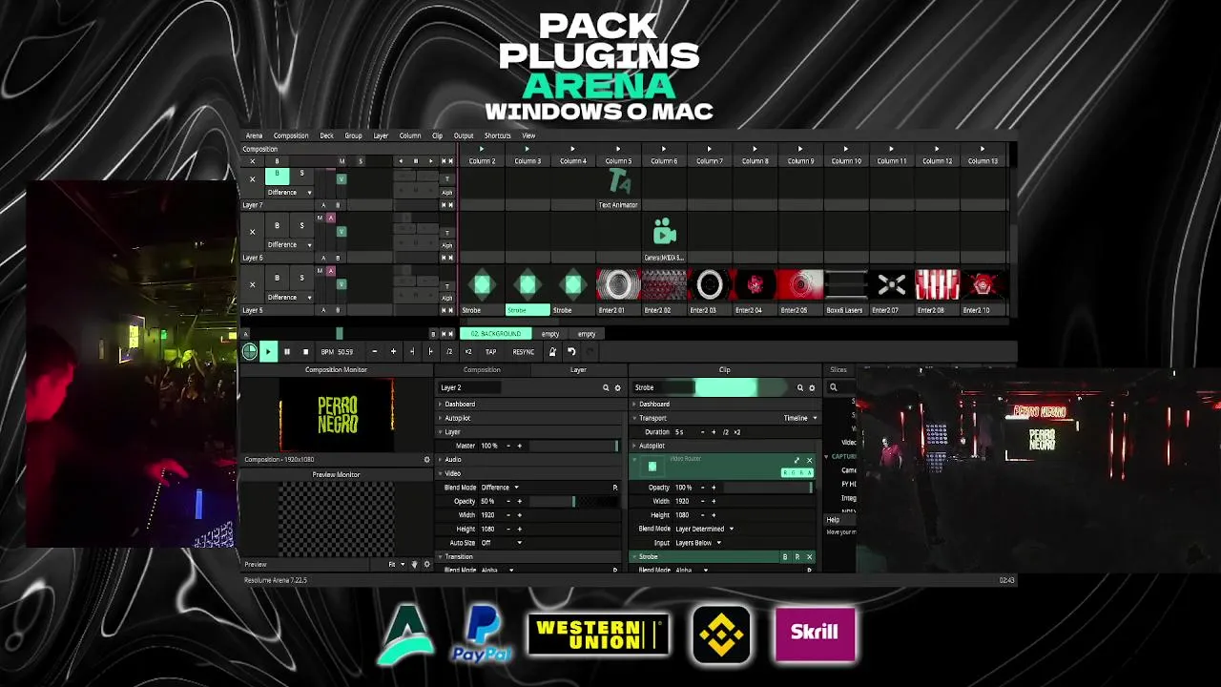Open Blend Mode Layer Determined dropdown
Image resolution: width=1221 pixels, height=687 pixels.
(704, 529)
